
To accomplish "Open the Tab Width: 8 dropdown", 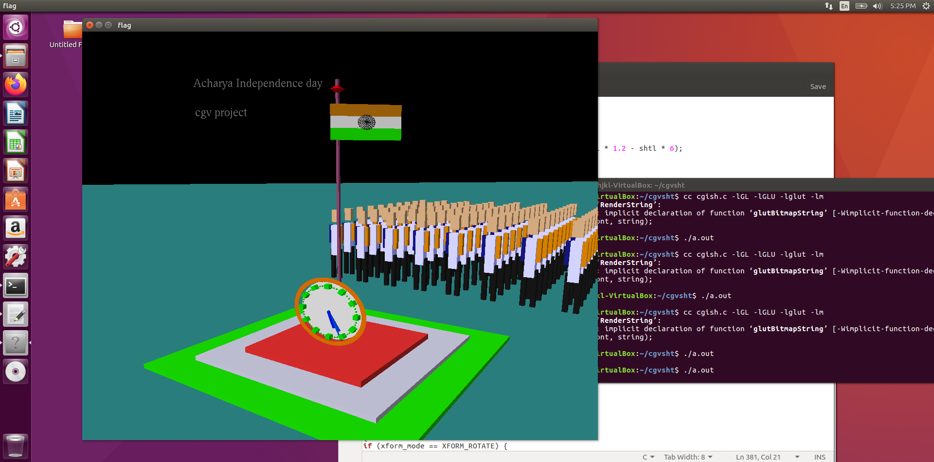I will pyautogui.click(x=688, y=457).
